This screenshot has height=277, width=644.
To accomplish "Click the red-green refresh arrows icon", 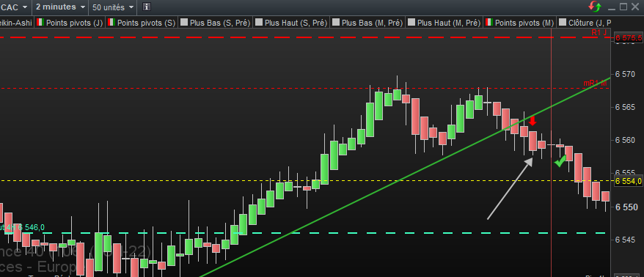I will coord(595,7).
